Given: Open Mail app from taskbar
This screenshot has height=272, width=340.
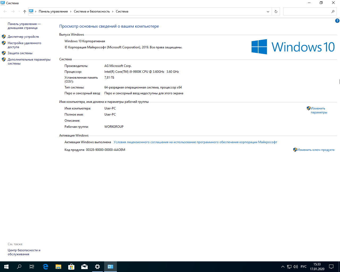Looking at the screenshot, I should (x=84, y=267).
